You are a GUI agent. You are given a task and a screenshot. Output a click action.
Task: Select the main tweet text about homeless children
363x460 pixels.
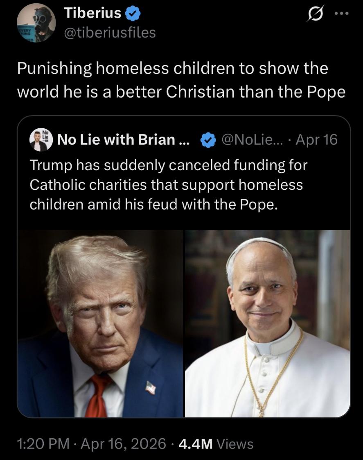pyautogui.click(x=182, y=80)
